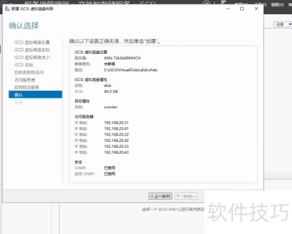The height and width of the screenshot is (234, 292).
Task: Click the 任务 button label
Action: pos(280,24)
